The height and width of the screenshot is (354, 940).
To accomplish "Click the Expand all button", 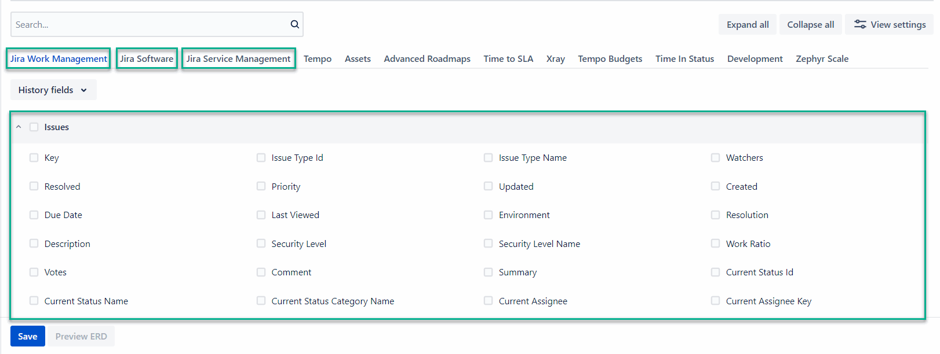I will tap(748, 25).
